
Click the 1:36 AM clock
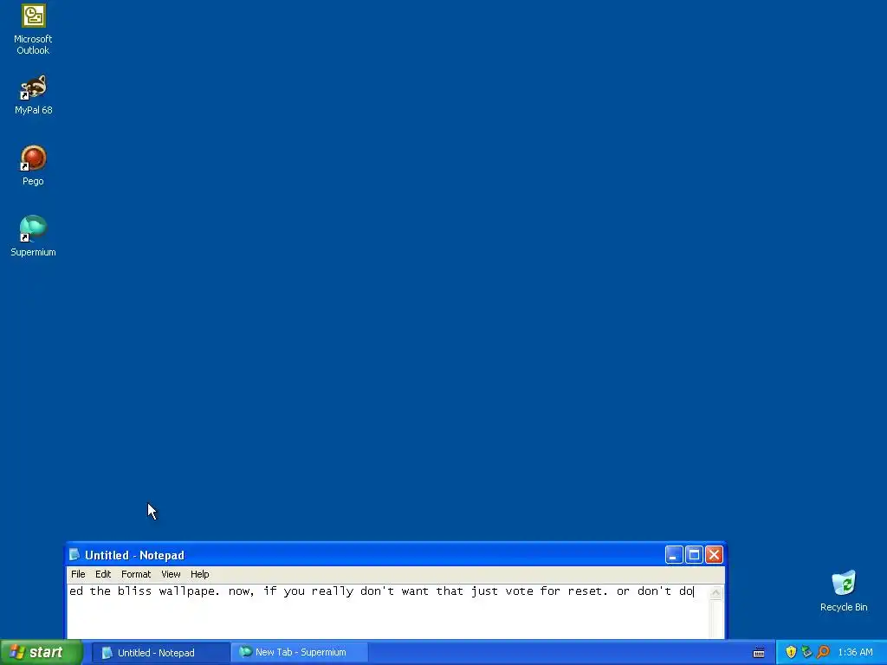point(855,653)
